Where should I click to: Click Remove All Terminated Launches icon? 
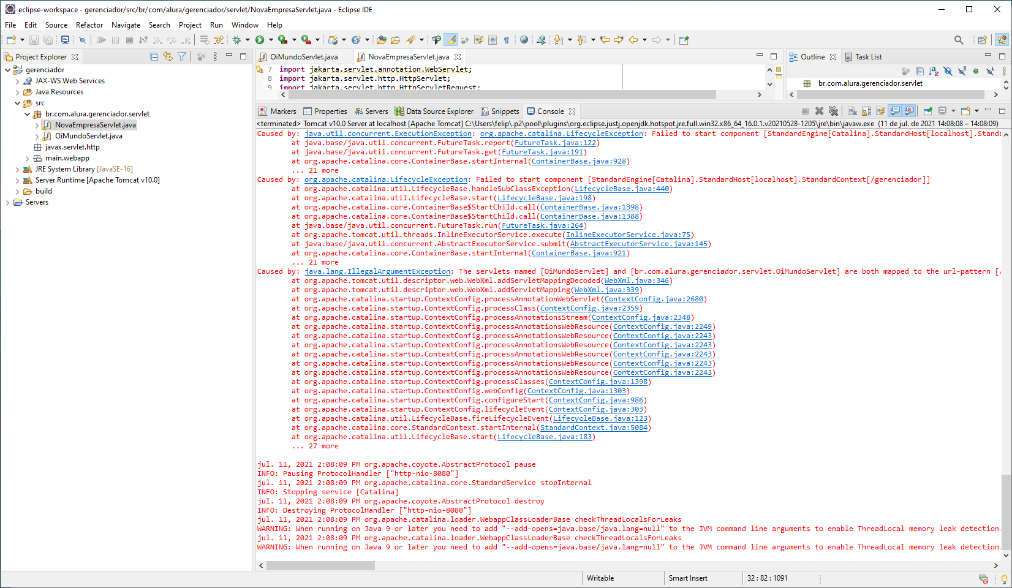[x=833, y=111]
